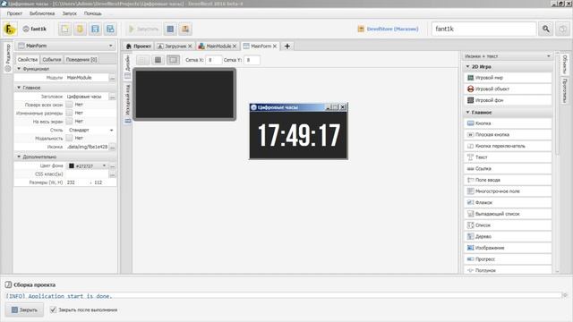The image size is (573, 322).
Task: Open the 'Стиль' Стандарт dropdown
Action: point(90,130)
